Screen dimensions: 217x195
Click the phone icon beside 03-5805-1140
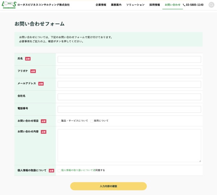[x=184, y=5]
